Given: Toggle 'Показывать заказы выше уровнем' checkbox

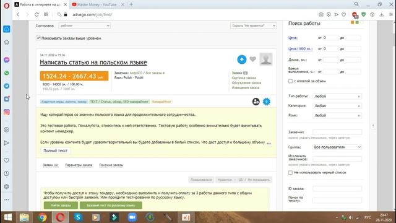Looking at the screenshot, I should (38, 38).
